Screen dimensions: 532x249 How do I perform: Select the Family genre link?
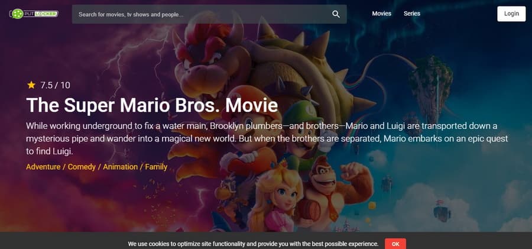[156, 167]
